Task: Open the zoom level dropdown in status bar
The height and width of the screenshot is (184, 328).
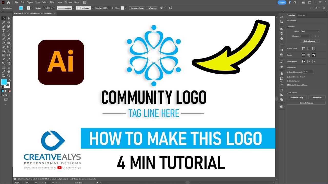Action: coord(24,183)
